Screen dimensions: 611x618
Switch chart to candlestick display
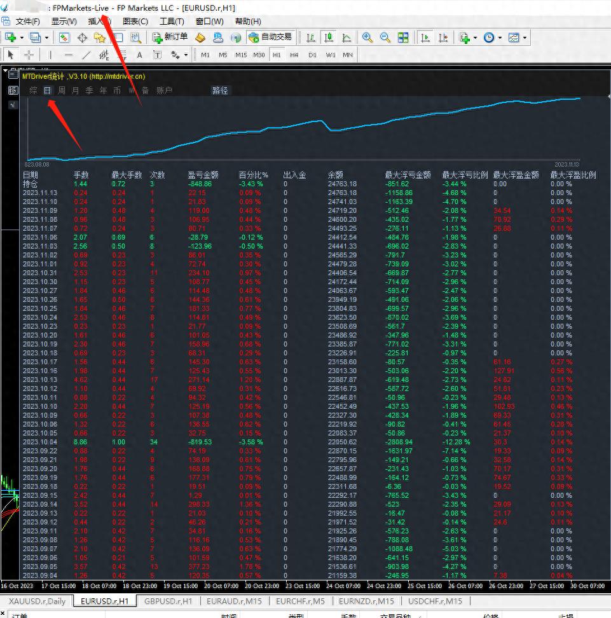point(329,38)
